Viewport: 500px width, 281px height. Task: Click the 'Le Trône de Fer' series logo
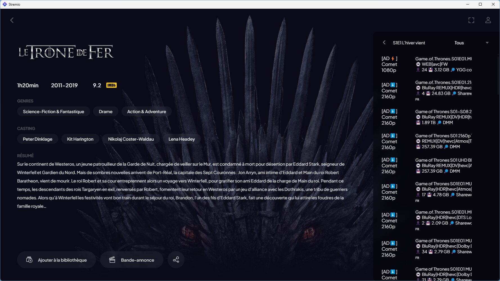(66, 52)
